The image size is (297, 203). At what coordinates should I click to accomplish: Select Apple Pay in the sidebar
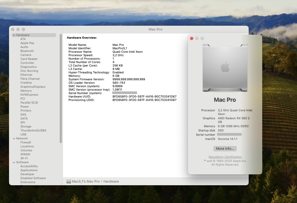pyautogui.click(x=27, y=43)
